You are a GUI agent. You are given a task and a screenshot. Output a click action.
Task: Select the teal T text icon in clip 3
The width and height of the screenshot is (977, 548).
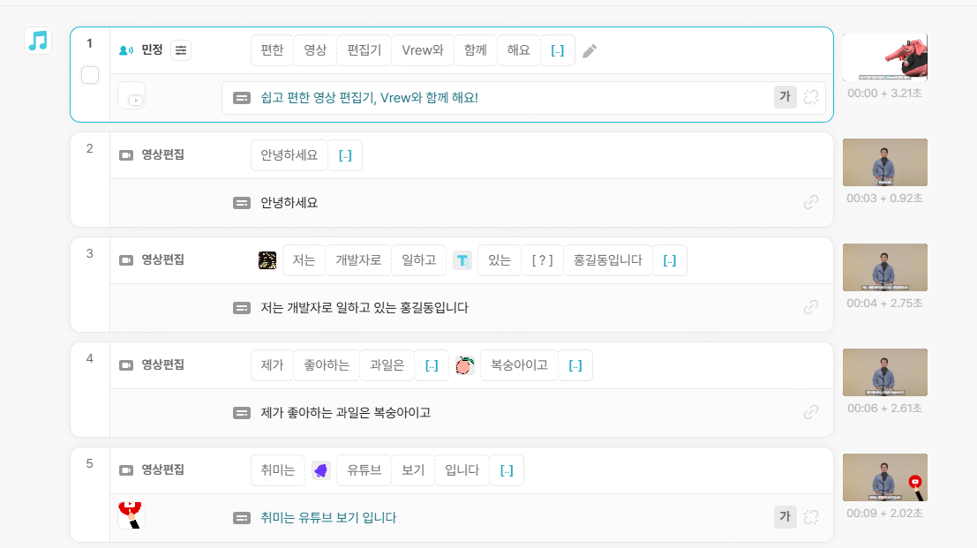tap(462, 260)
